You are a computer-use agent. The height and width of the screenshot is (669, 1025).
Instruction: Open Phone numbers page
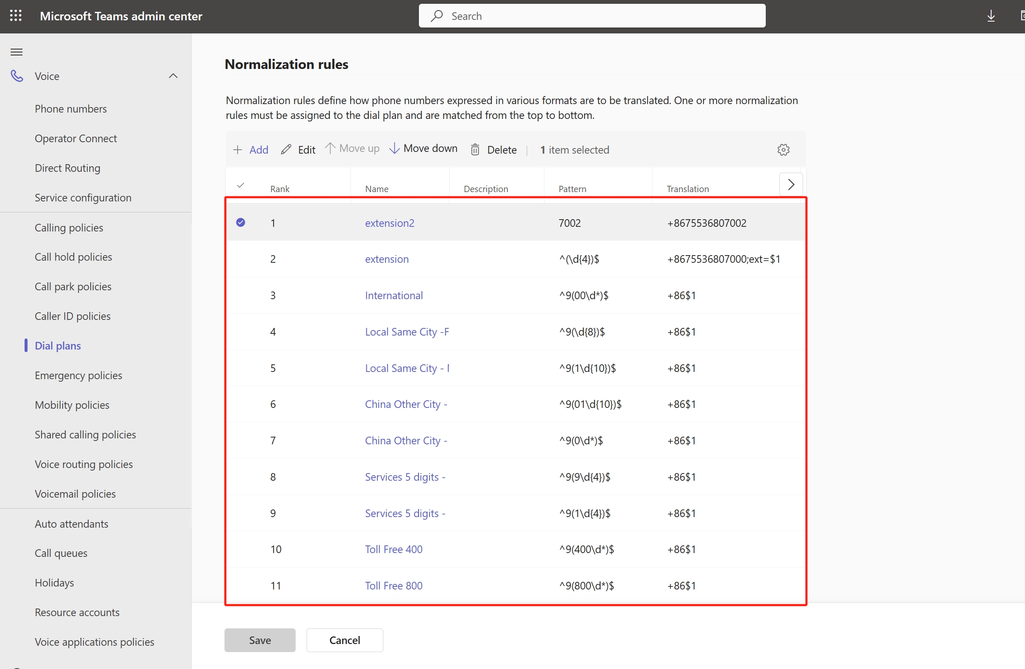pyautogui.click(x=71, y=109)
